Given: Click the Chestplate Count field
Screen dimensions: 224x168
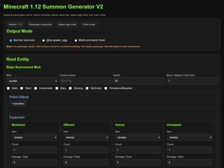Looking at the screenshot, I should point(190,150).
